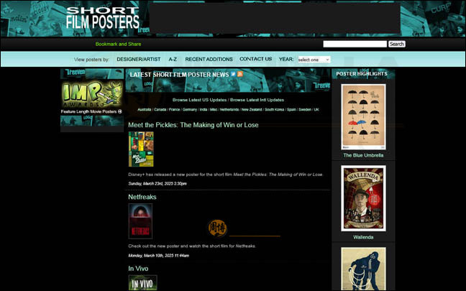466x291 pixels.
Task: Open the Contact Us page
Action: [255, 59]
